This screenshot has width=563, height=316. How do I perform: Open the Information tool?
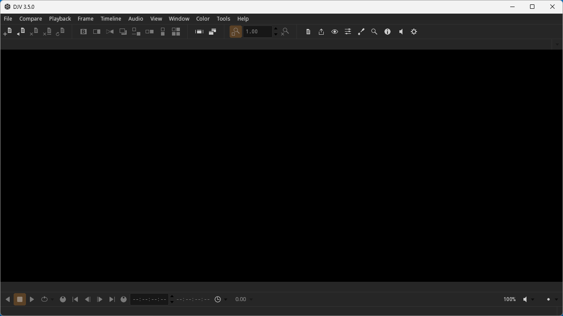(388, 32)
